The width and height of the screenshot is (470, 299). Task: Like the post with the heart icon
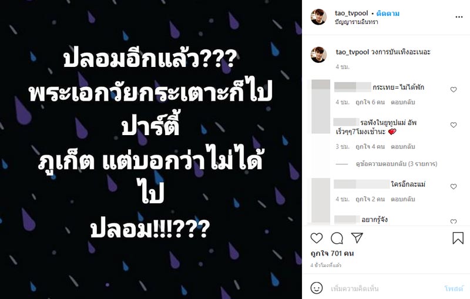coord(317,238)
